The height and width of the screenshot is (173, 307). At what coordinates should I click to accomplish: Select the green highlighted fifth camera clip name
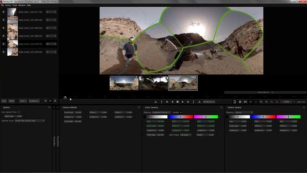30,44
